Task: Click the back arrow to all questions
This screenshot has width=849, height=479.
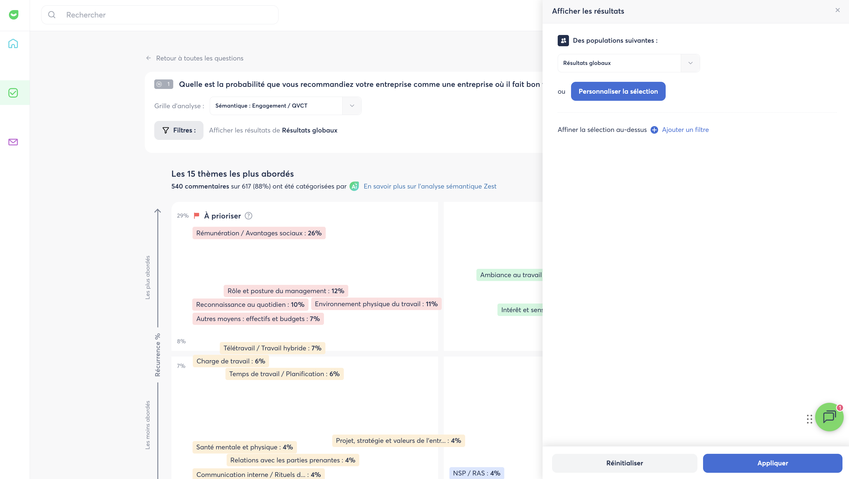Action: pyautogui.click(x=149, y=58)
